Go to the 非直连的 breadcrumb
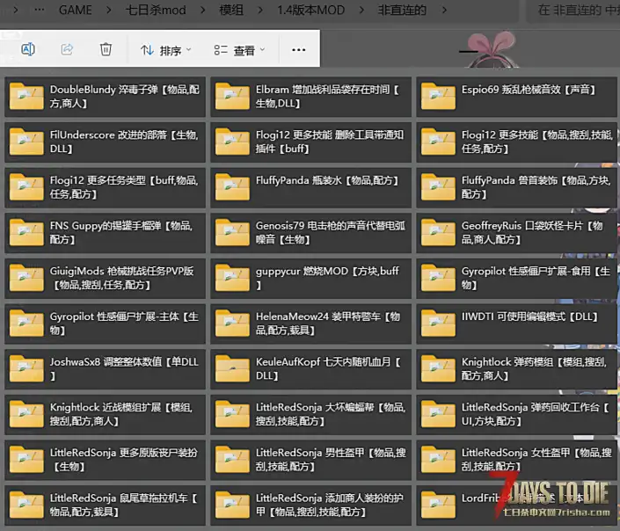Image resolution: width=620 pixels, height=531 pixels. coord(402,10)
